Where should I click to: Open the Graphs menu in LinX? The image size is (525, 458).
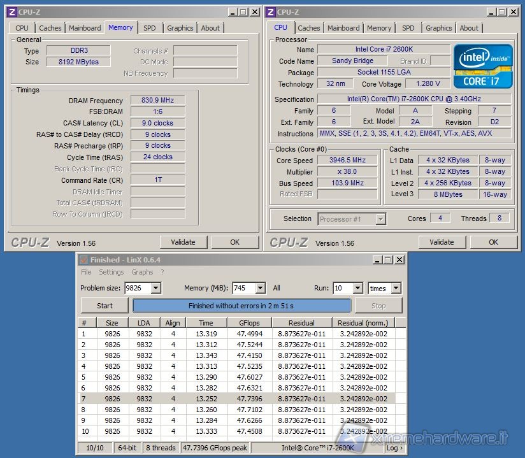pyautogui.click(x=142, y=272)
